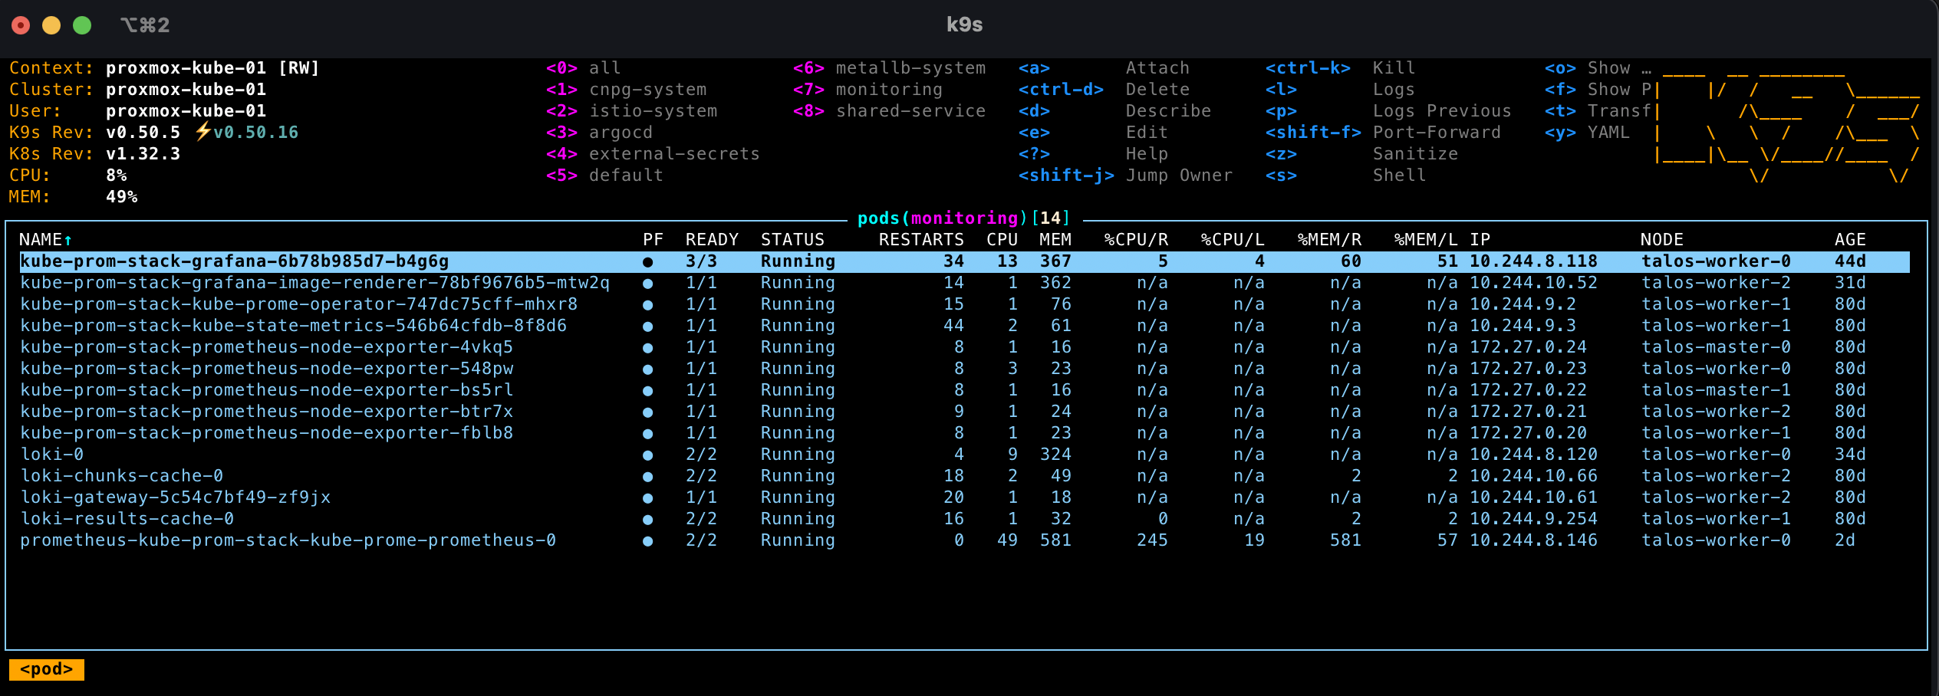Click the sort arrow next to NAME
Screen dimensions: 1939x696
68,241
